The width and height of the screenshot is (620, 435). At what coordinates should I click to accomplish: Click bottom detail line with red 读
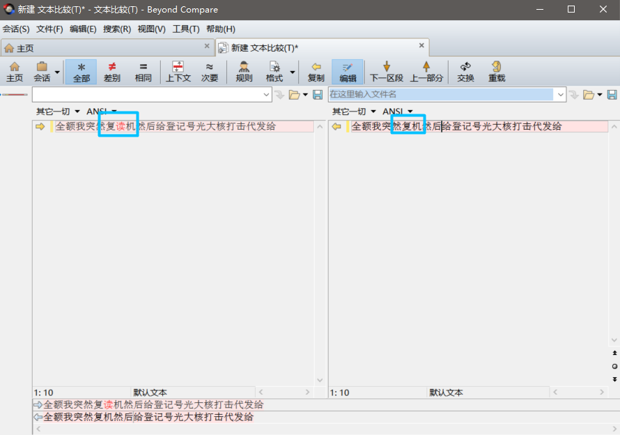(x=153, y=405)
